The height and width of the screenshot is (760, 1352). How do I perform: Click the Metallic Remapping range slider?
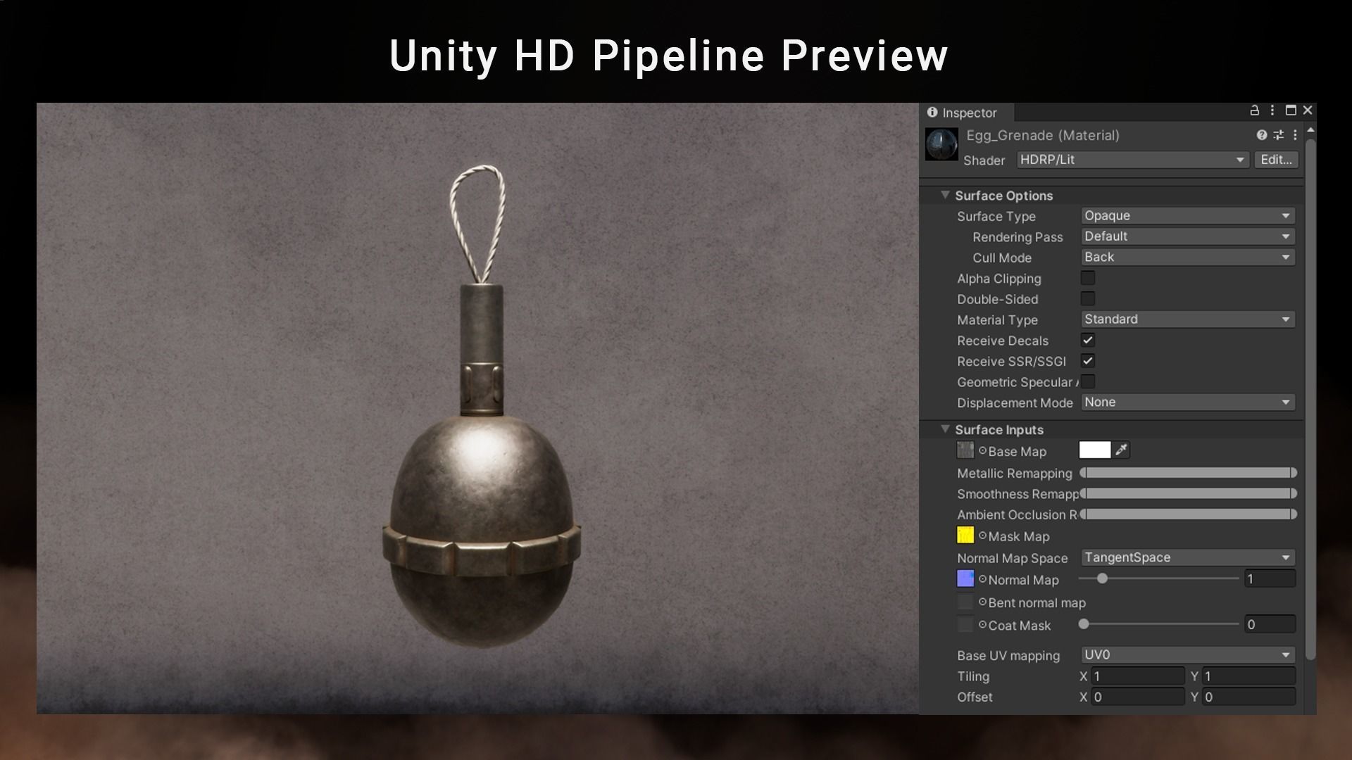coord(1188,473)
